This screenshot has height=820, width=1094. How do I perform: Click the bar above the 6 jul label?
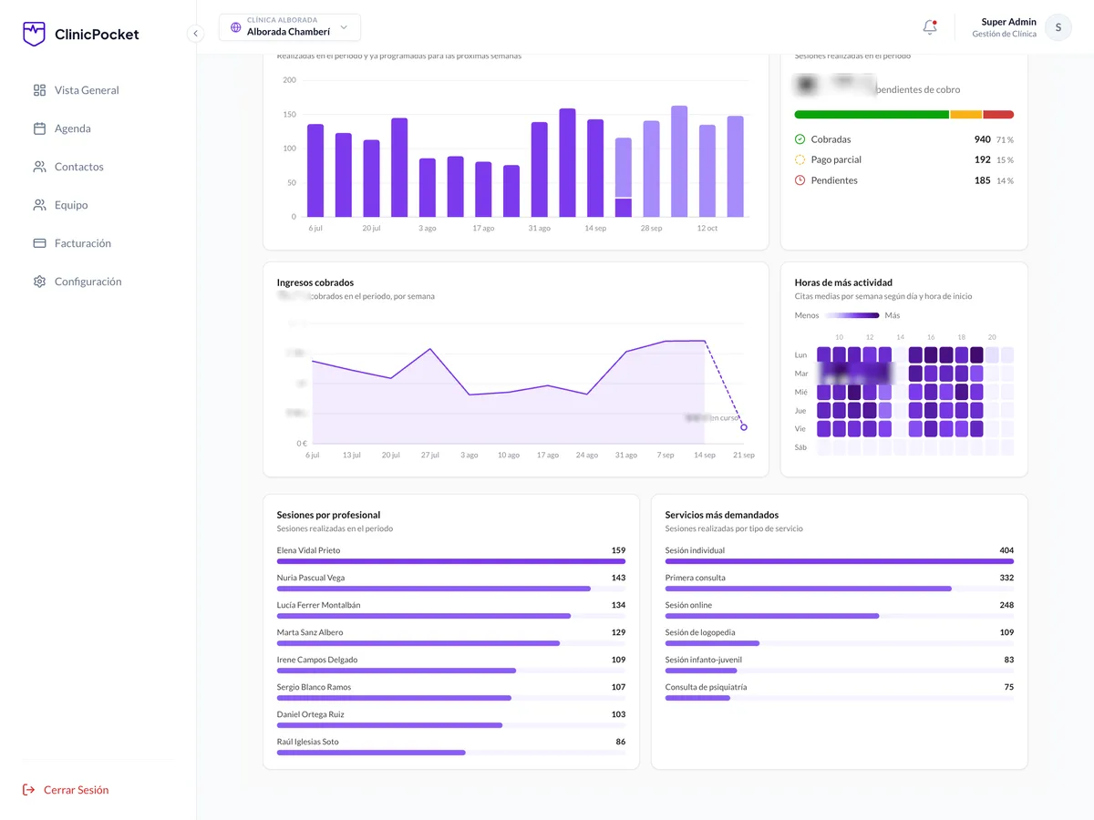click(x=315, y=170)
